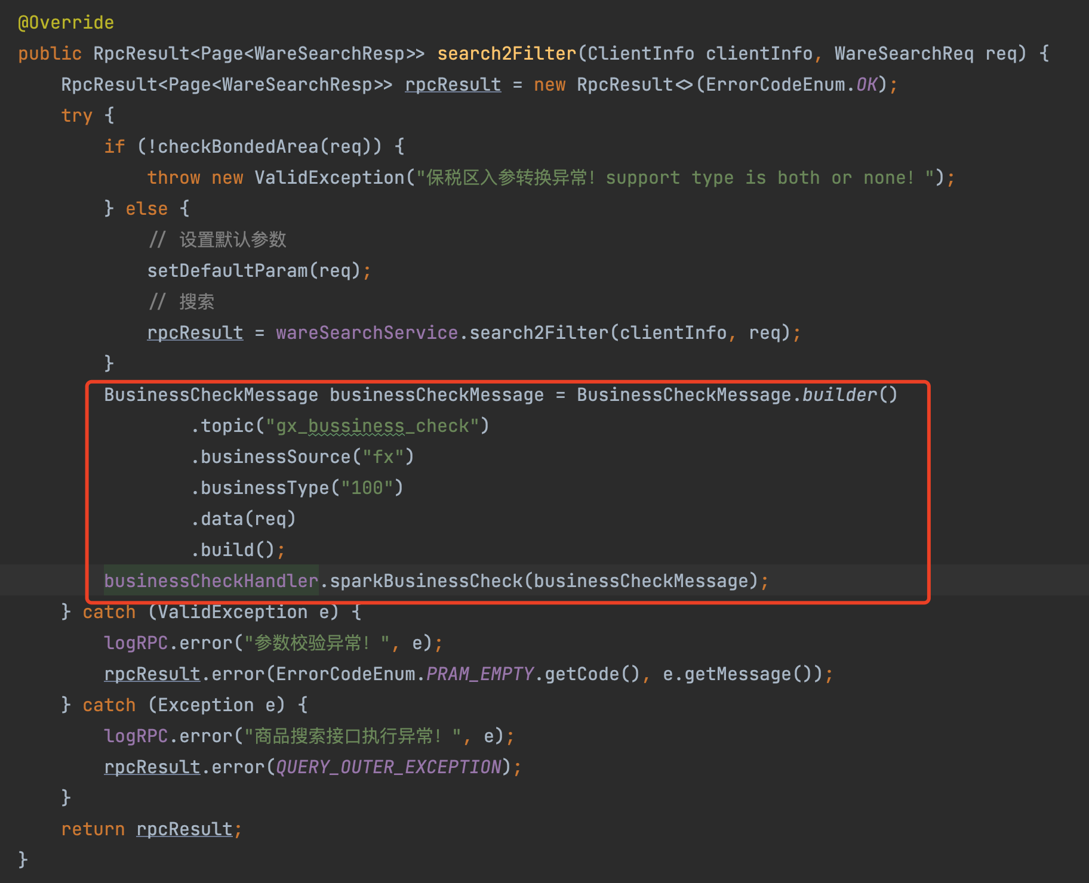Click the .data(req) call

[243, 519]
